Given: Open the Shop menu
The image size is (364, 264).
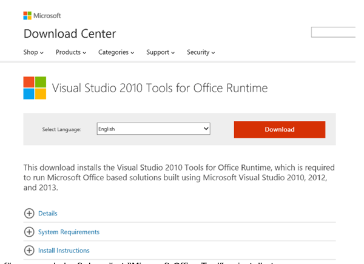Looking at the screenshot, I should pos(33,52).
